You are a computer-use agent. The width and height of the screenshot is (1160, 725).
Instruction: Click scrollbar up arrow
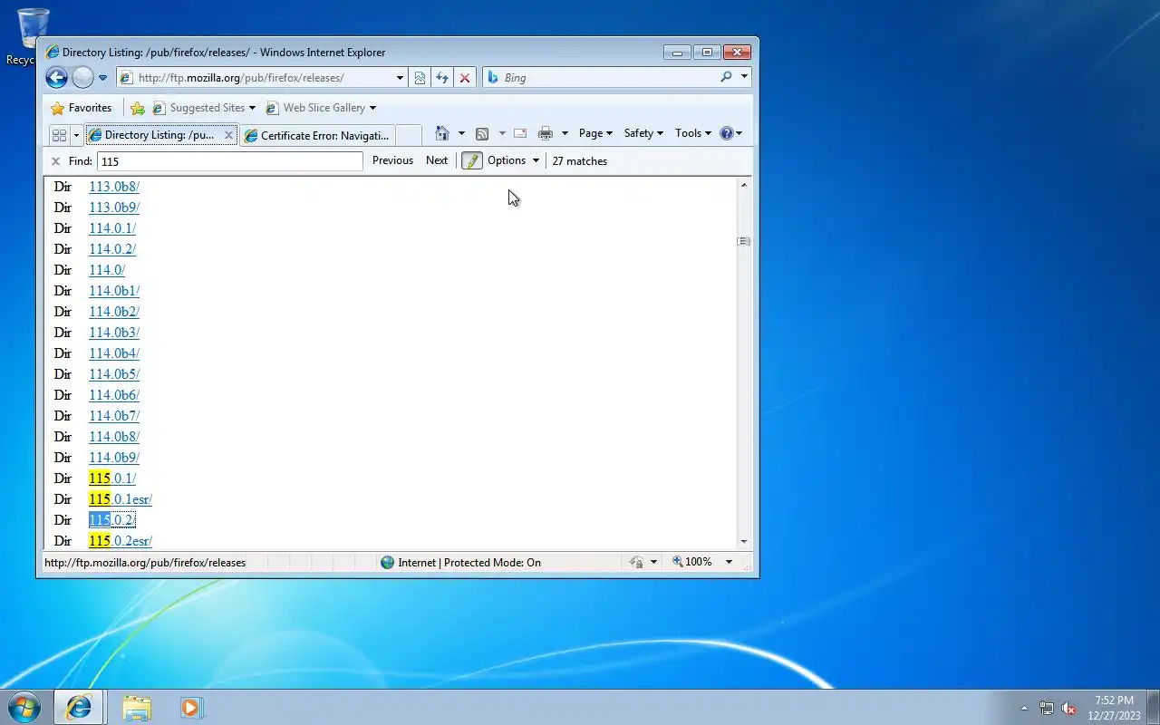744,185
